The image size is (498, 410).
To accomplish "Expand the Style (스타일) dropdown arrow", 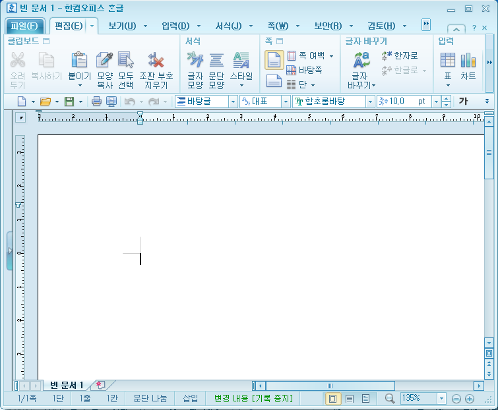I will pos(241,86).
